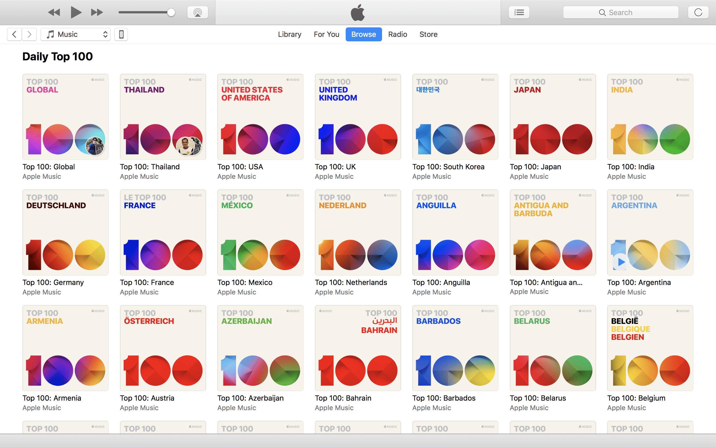The image size is (716, 447).
Task: Open the AirPlay output icon
Action: coord(198,12)
